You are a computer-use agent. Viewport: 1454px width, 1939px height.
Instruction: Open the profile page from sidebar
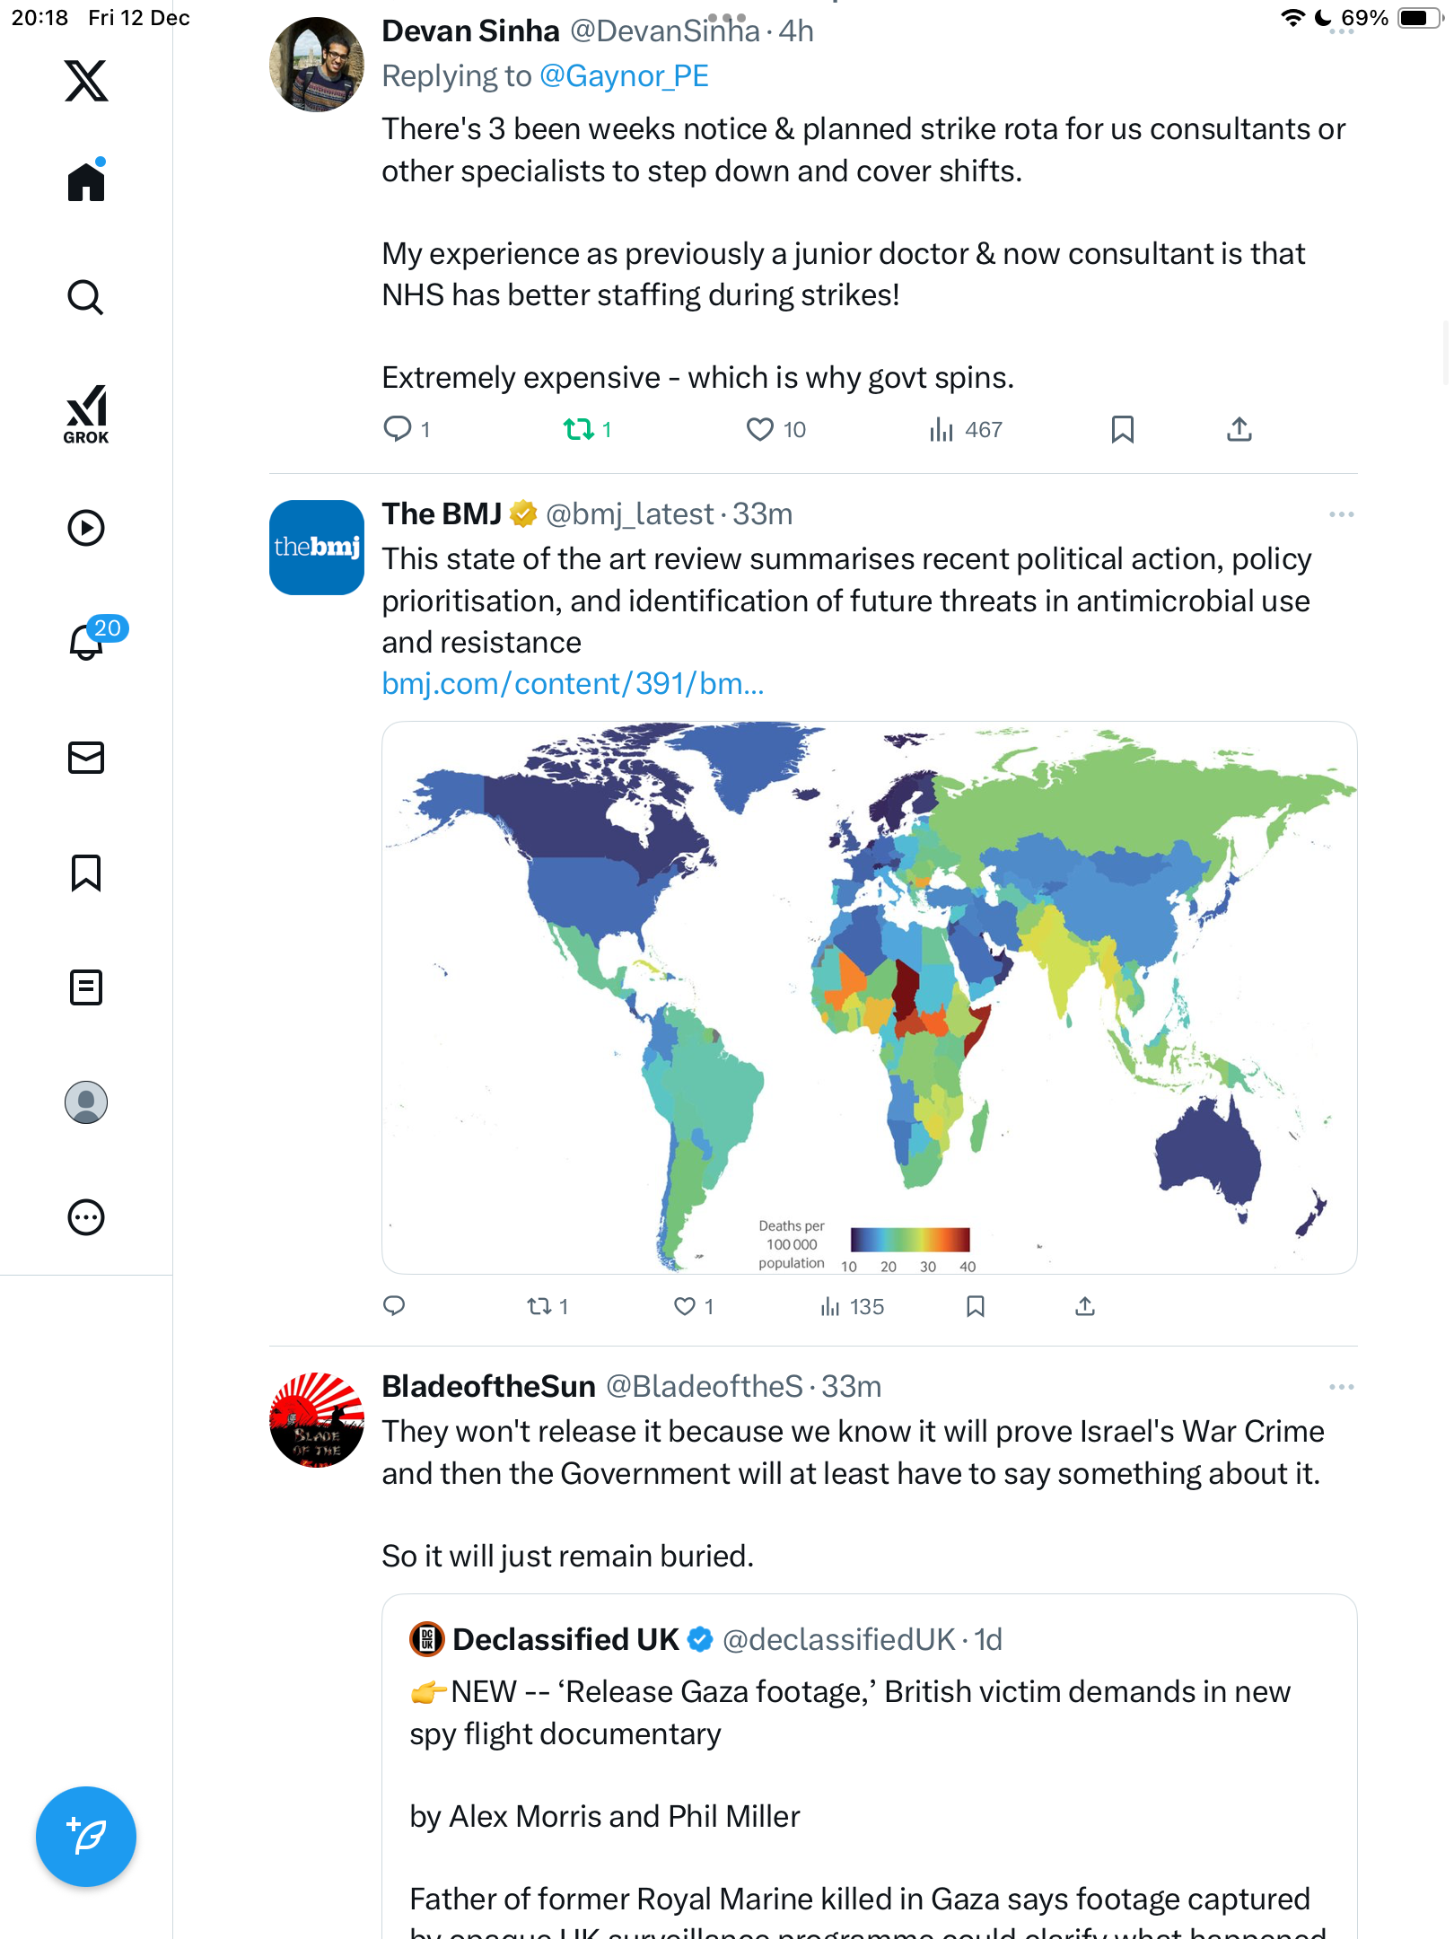click(x=86, y=1102)
